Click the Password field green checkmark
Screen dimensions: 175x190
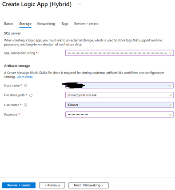pyautogui.click(x=171, y=115)
